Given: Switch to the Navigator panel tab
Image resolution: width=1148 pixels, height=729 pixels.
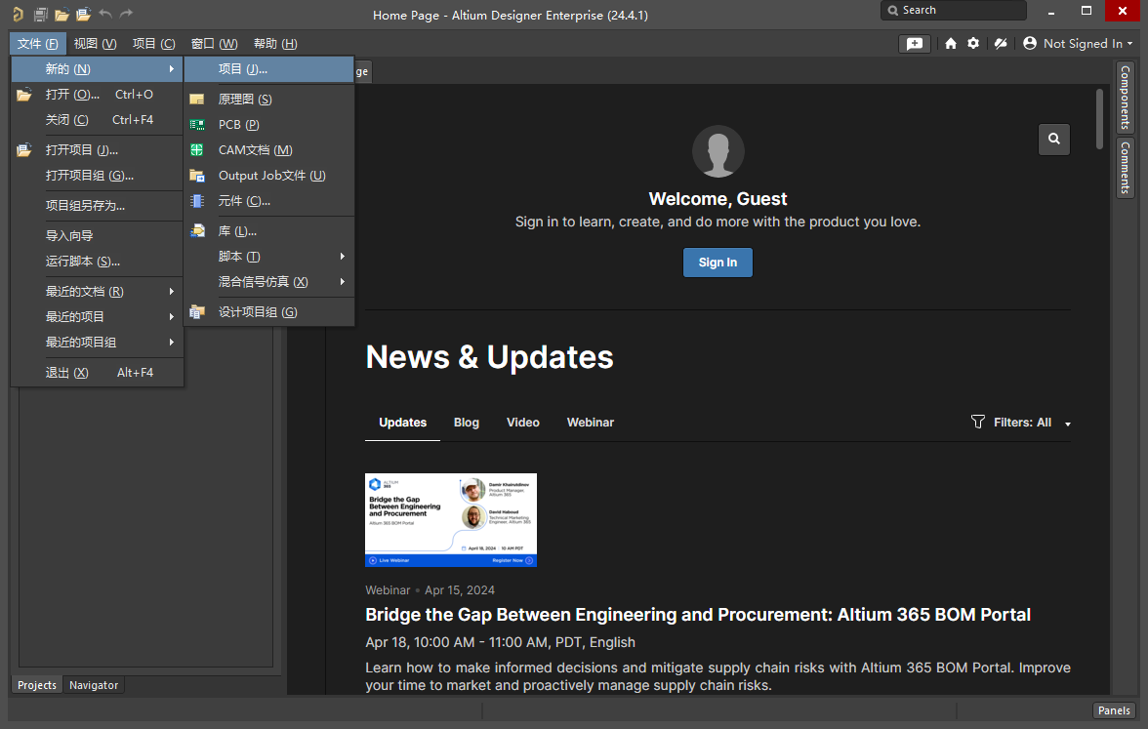Looking at the screenshot, I should [x=94, y=685].
